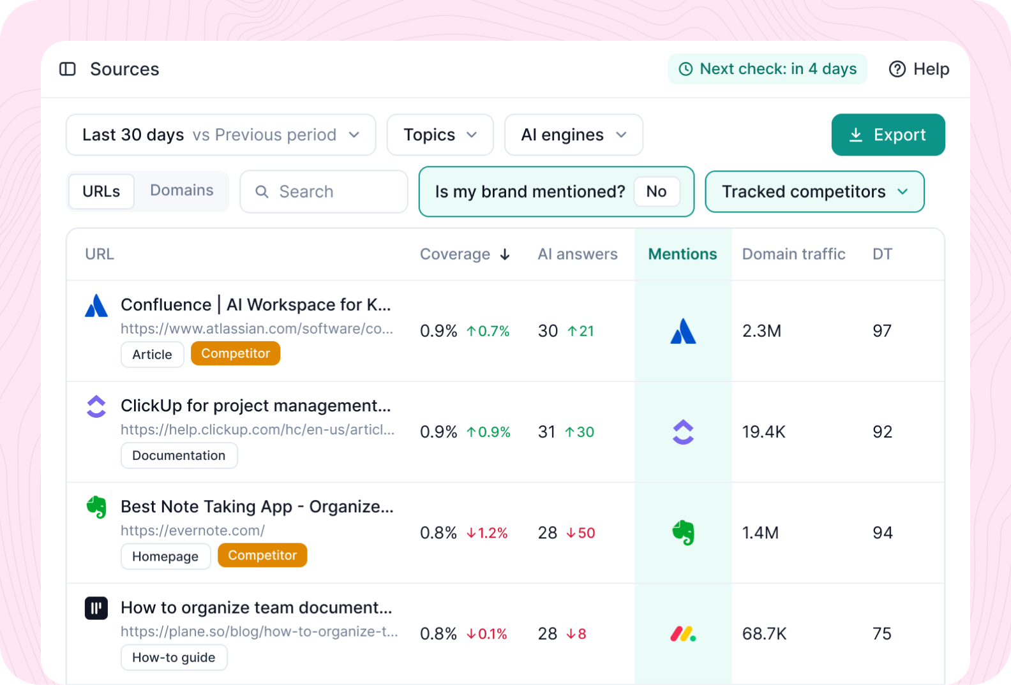Click the Plane logo beside How to organize title
This screenshot has height=685, width=1011.
coord(96,608)
